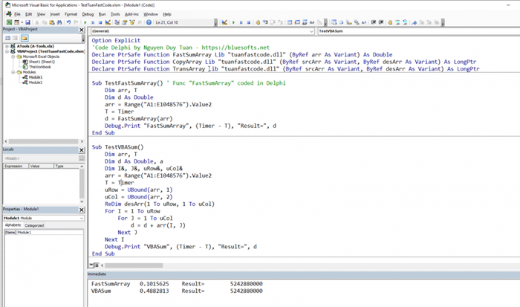The height and width of the screenshot is (307, 520).
Task: Switch to the Alphabetic properties tab
Action: coord(13,224)
